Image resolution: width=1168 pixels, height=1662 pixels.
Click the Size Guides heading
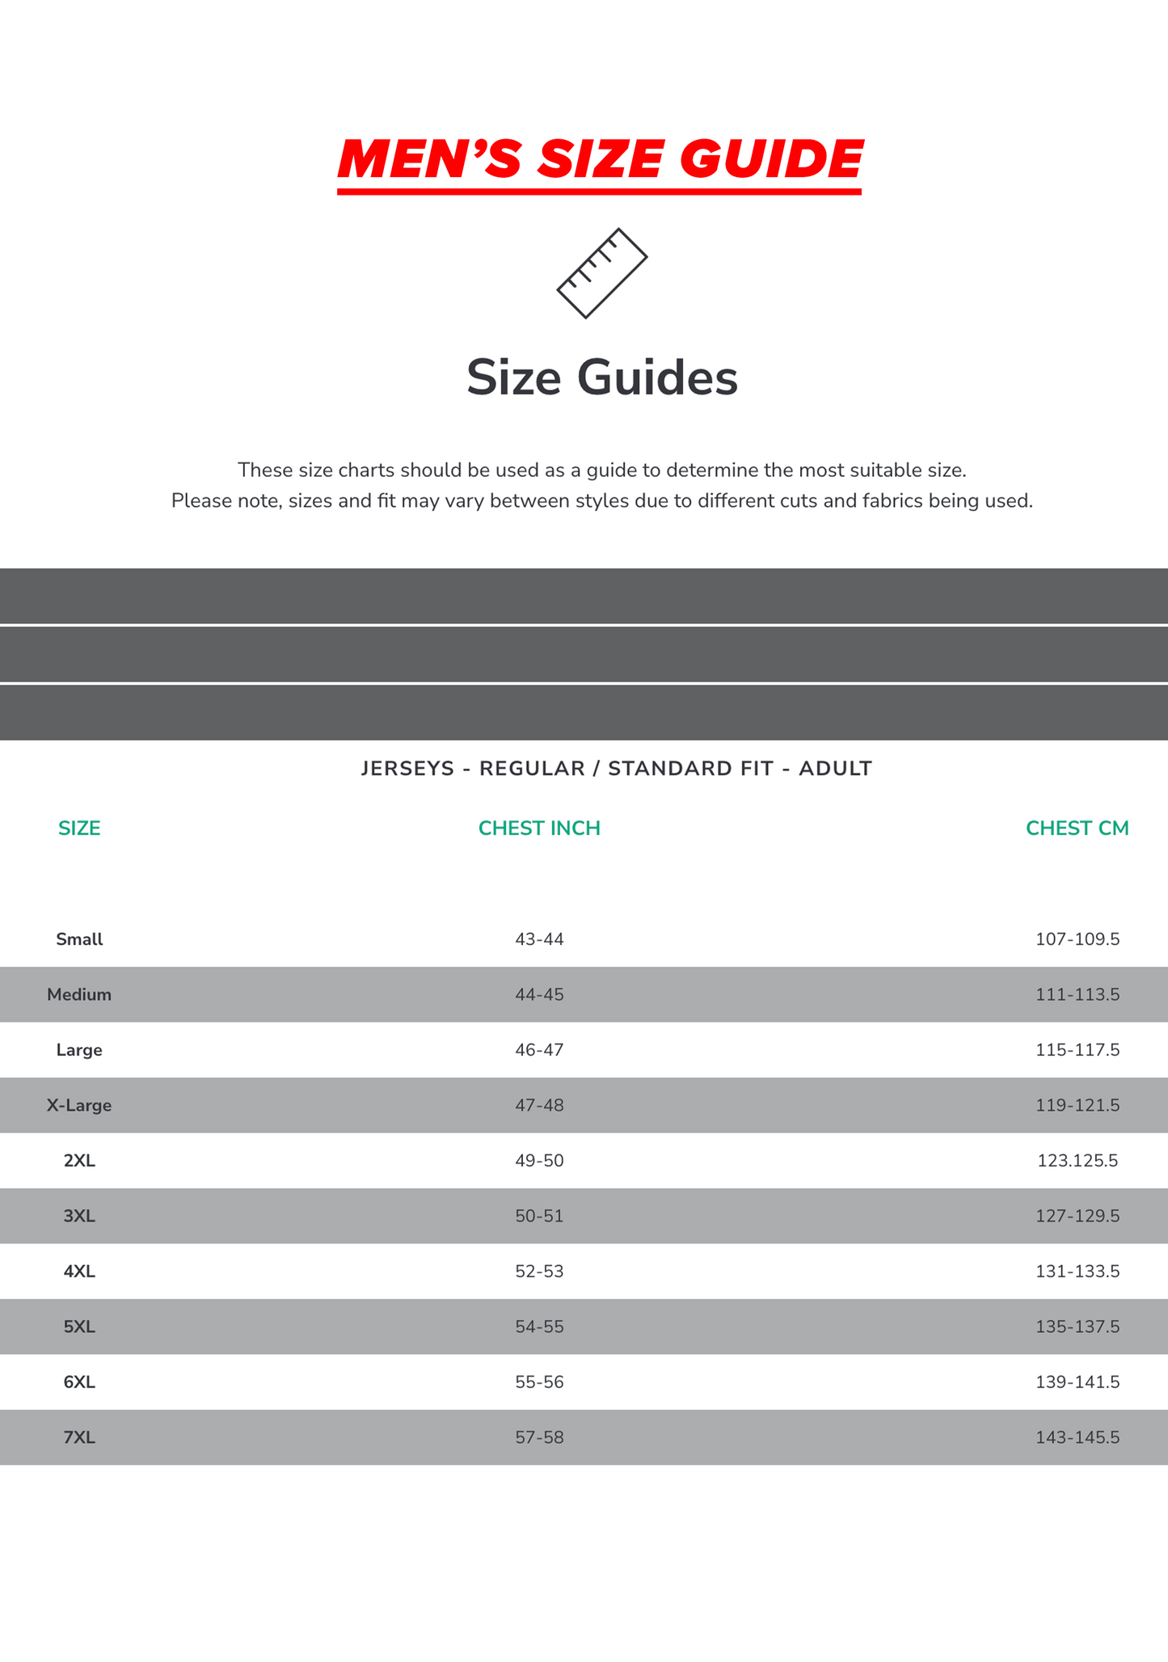[x=602, y=378]
